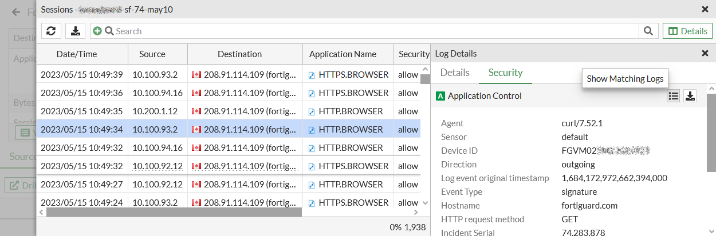This screenshot has width=716, height=236.
Task: Toggle the Details panel button
Action: 687,31
